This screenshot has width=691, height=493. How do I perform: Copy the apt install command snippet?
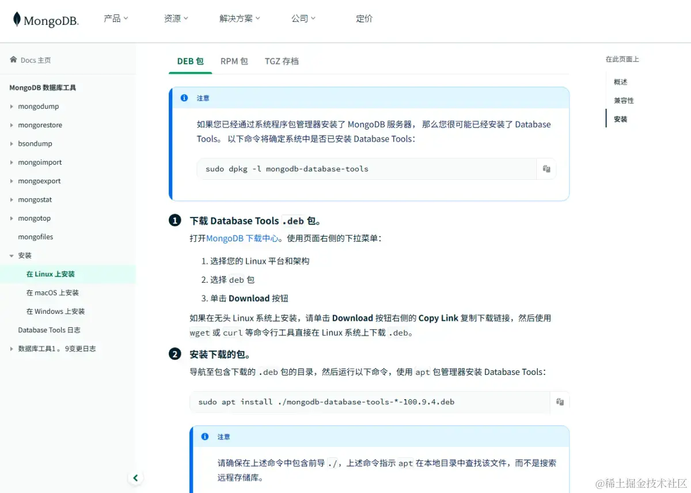pos(560,401)
